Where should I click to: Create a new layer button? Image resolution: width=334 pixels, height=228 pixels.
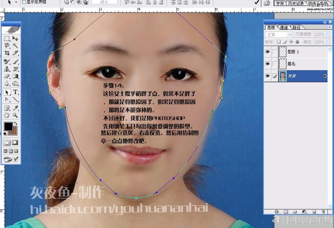314,212
